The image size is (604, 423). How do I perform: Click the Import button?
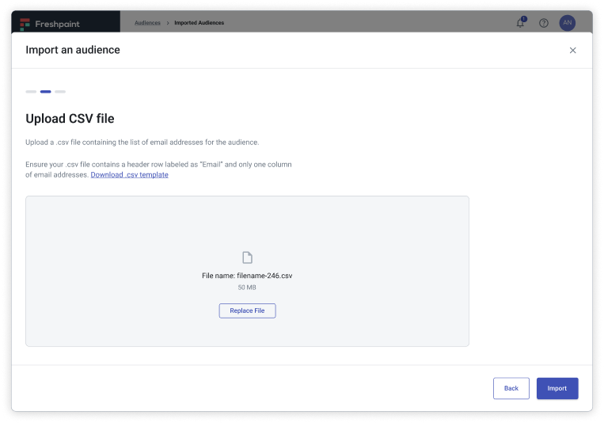coord(557,388)
